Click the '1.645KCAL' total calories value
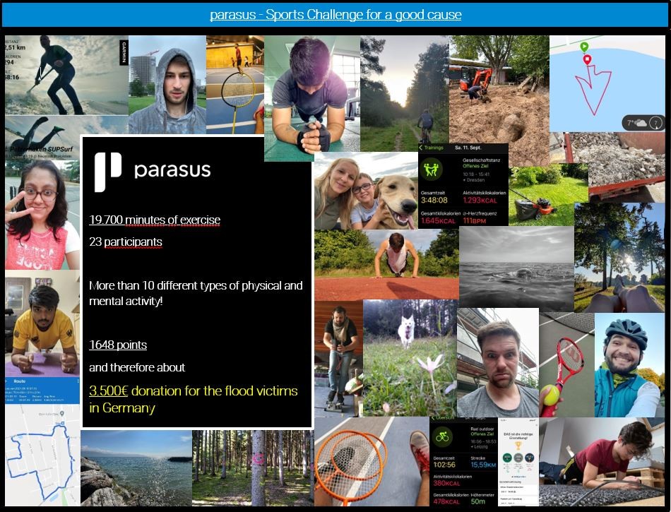 (438, 221)
